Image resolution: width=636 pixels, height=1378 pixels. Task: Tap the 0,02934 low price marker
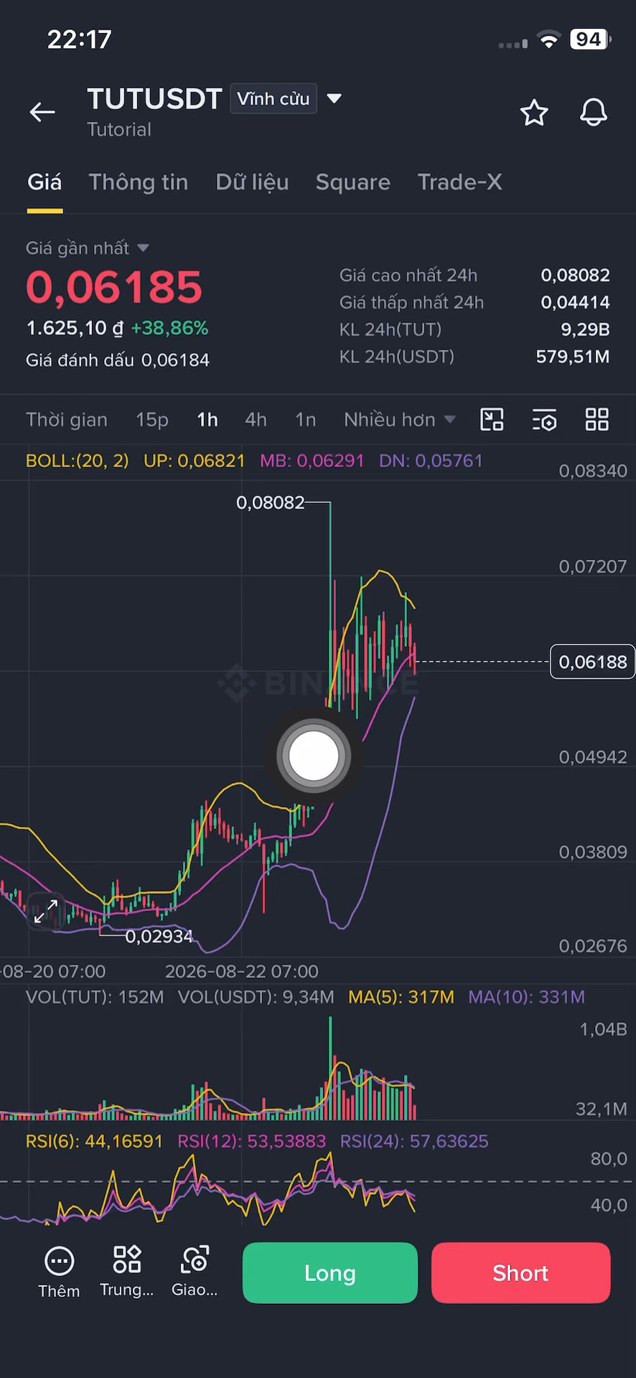point(159,936)
